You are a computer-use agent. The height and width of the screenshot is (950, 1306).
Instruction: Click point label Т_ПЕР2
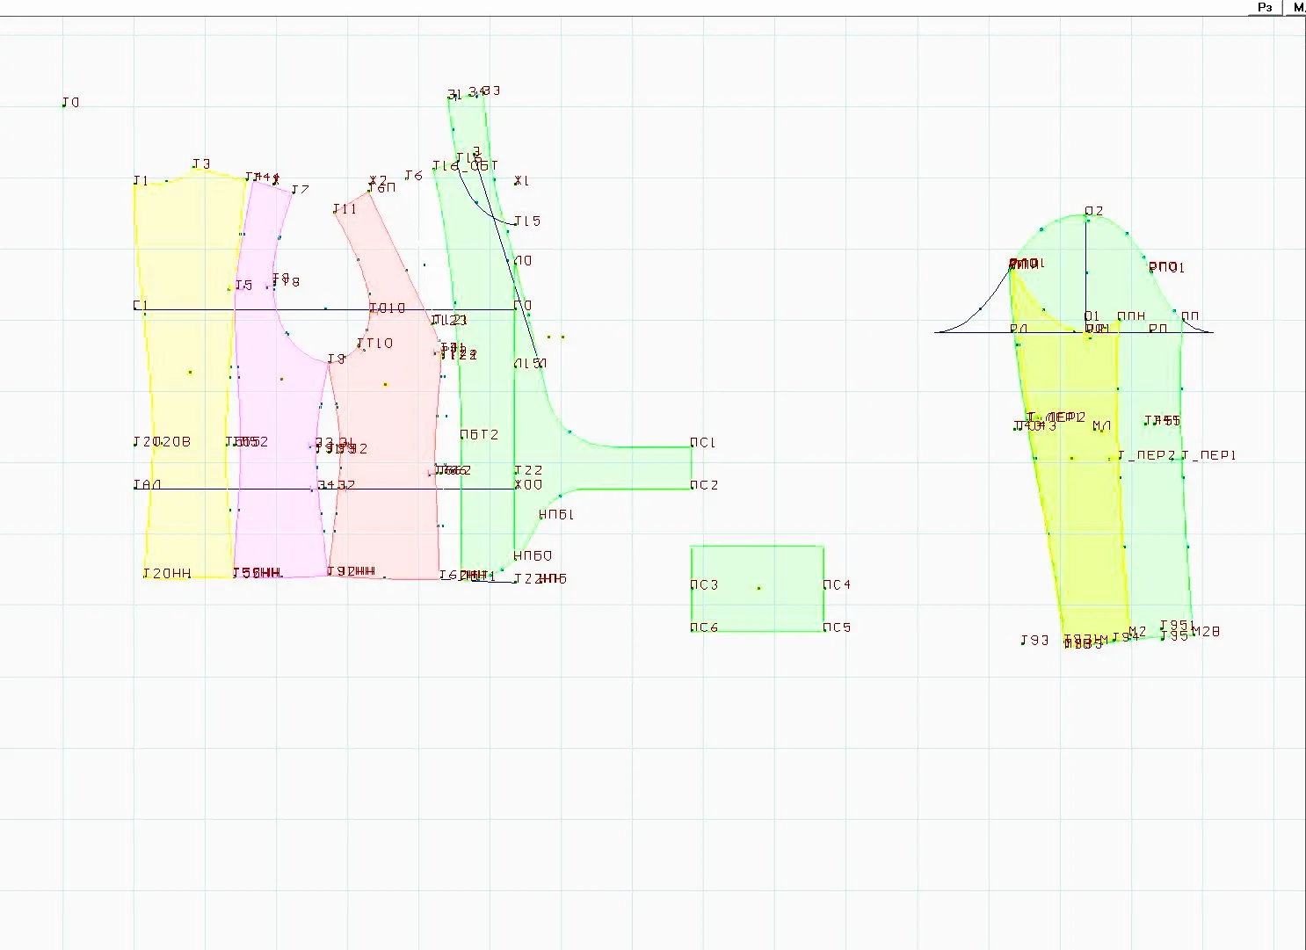point(1147,456)
